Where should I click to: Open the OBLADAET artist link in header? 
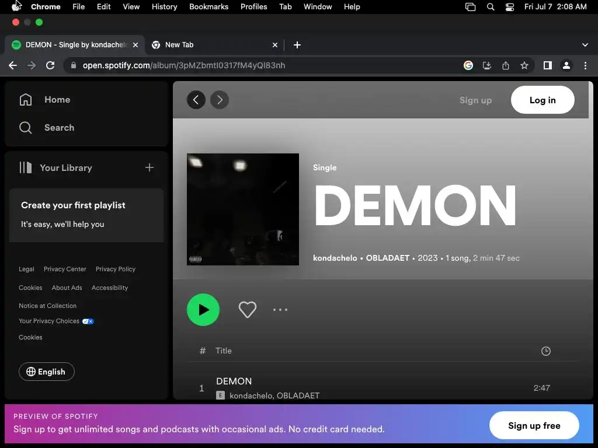click(x=388, y=258)
